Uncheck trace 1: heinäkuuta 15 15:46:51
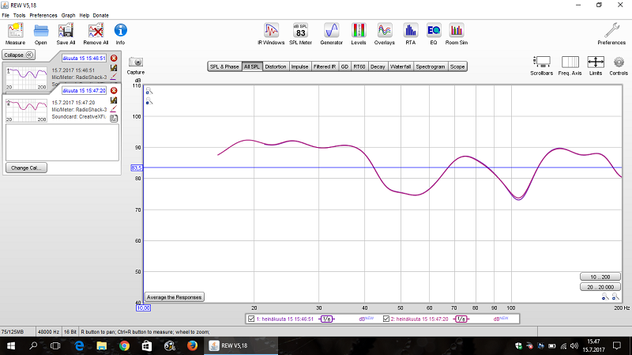632x355 pixels. [x=251, y=319]
